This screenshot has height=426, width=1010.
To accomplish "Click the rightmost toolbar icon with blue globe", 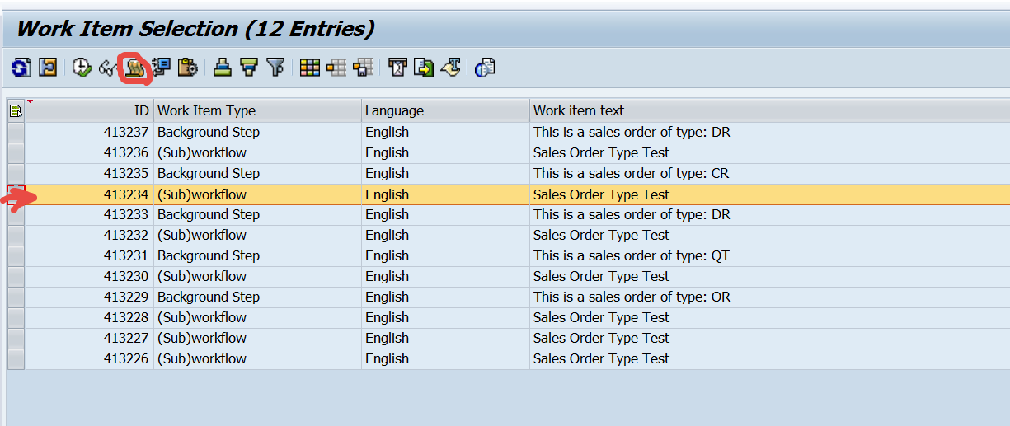I will [485, 68].
